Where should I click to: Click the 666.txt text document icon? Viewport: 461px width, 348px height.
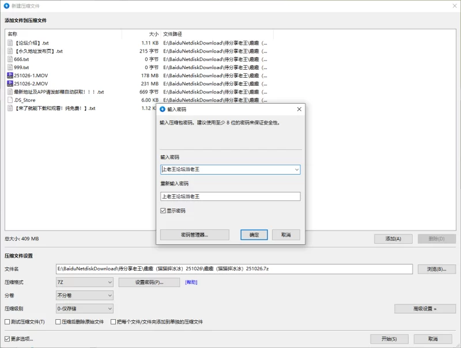coord(9,59)
